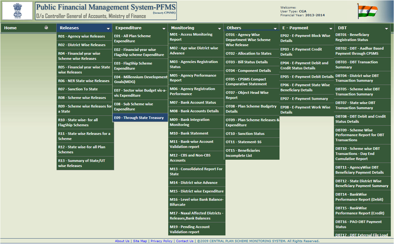Click the national emblem logo
Screen dimensions: 394x244
point(18,10)
